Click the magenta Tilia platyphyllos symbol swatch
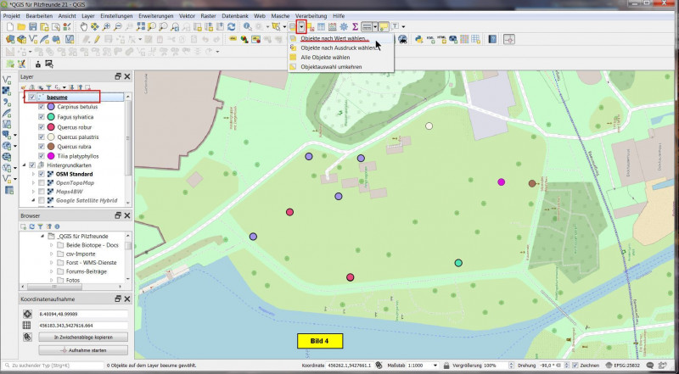The image size is (679, 374). [51, 155]
